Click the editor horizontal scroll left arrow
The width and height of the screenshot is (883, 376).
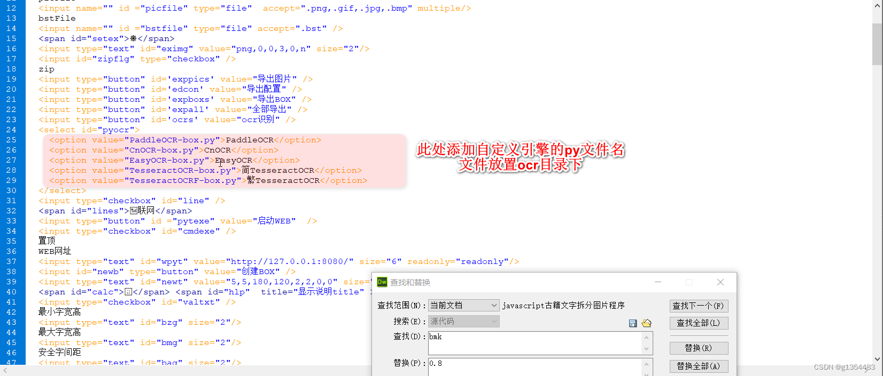pos(5,370)
